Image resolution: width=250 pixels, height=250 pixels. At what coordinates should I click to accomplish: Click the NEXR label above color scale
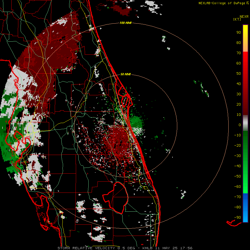(244, 17)
